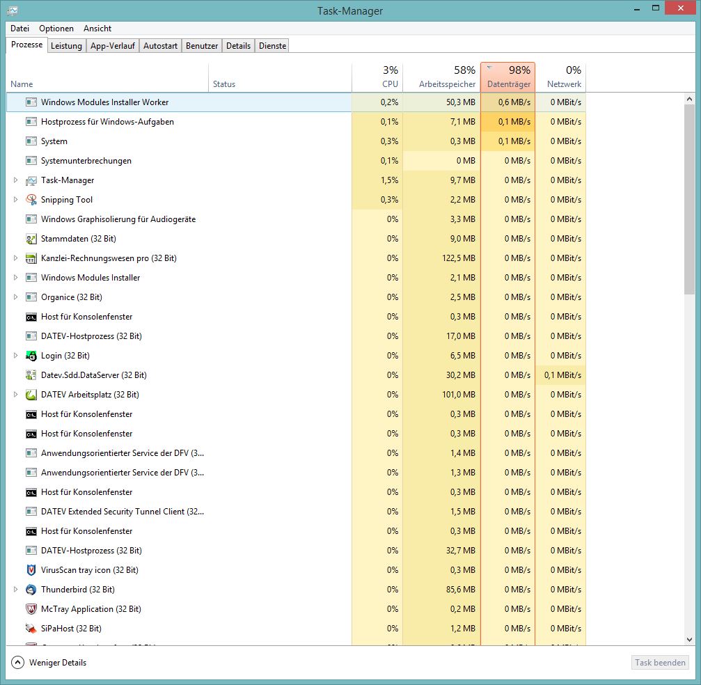Open the Ansicht menu
Screen dimensions: 701x685
[97, 28]
